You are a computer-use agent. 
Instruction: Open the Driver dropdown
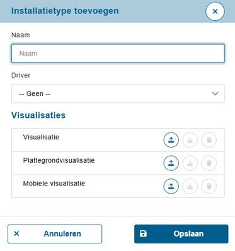(x=118, y=93)
